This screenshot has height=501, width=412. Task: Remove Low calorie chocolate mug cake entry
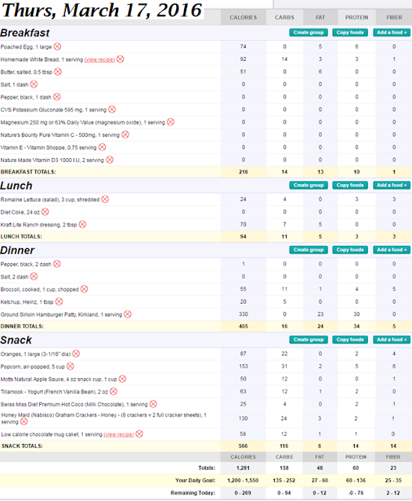139,434
